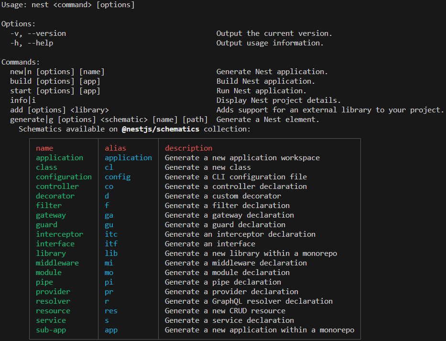Click the 'itf' alias
This screenshot has height=341, width=446.
[111, 244]
